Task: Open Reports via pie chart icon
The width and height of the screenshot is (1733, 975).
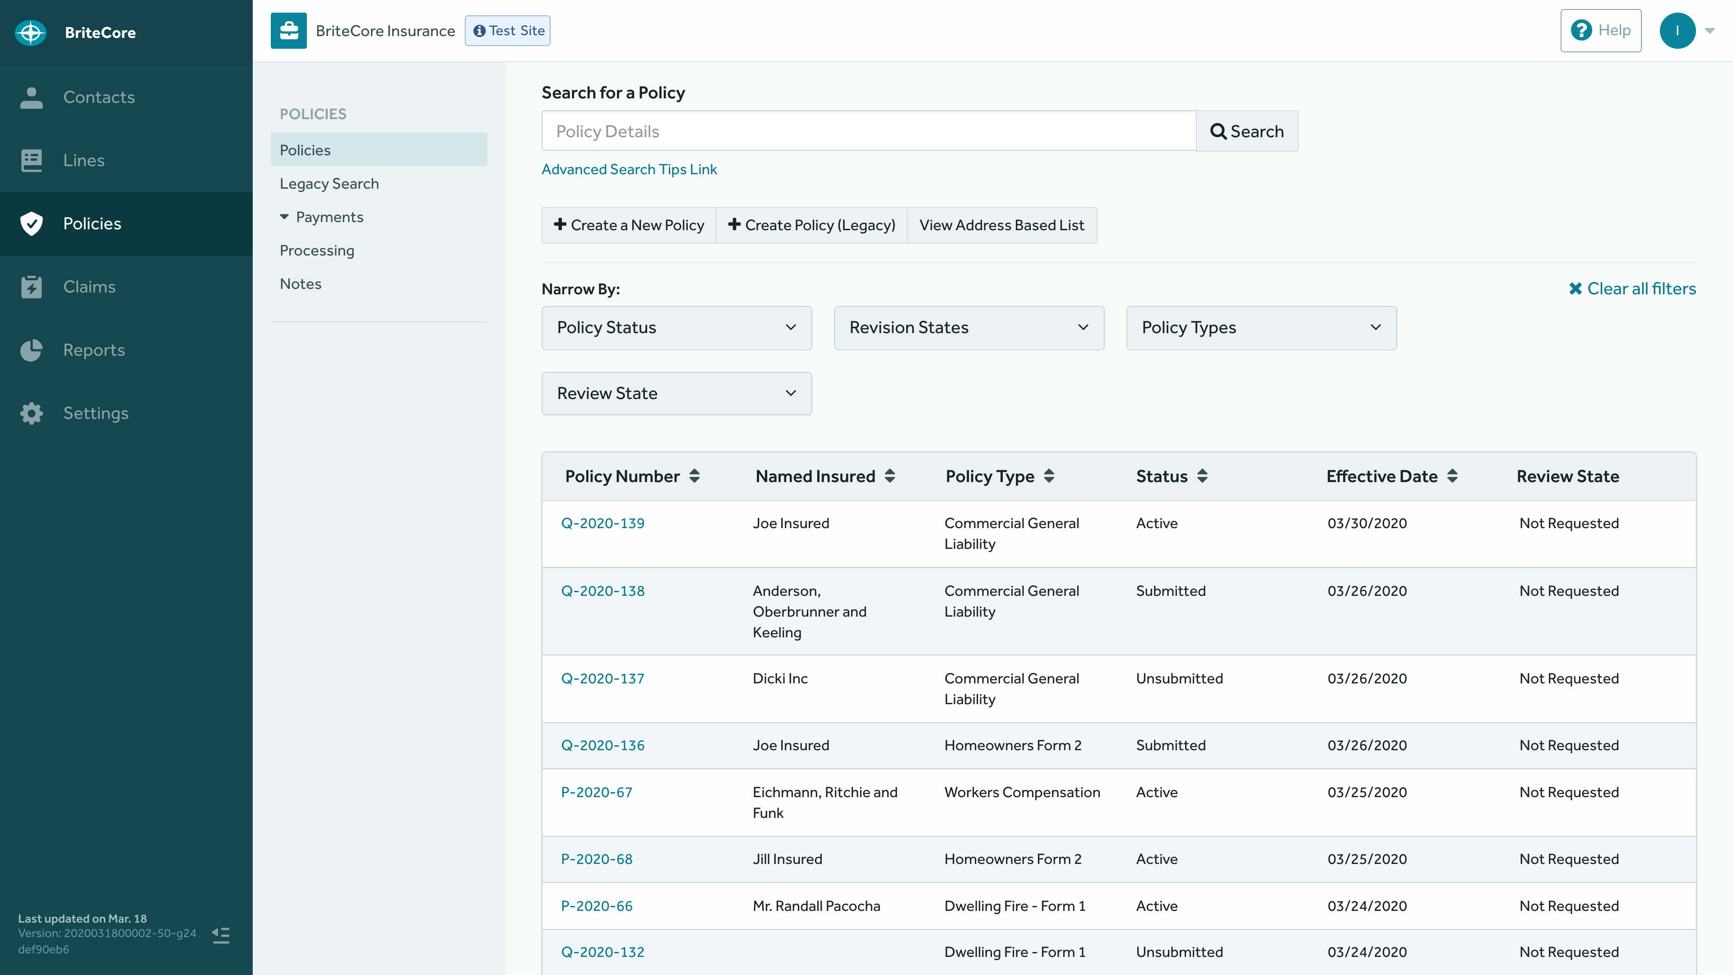Action: pyautogui.click(x=32, y=350)
